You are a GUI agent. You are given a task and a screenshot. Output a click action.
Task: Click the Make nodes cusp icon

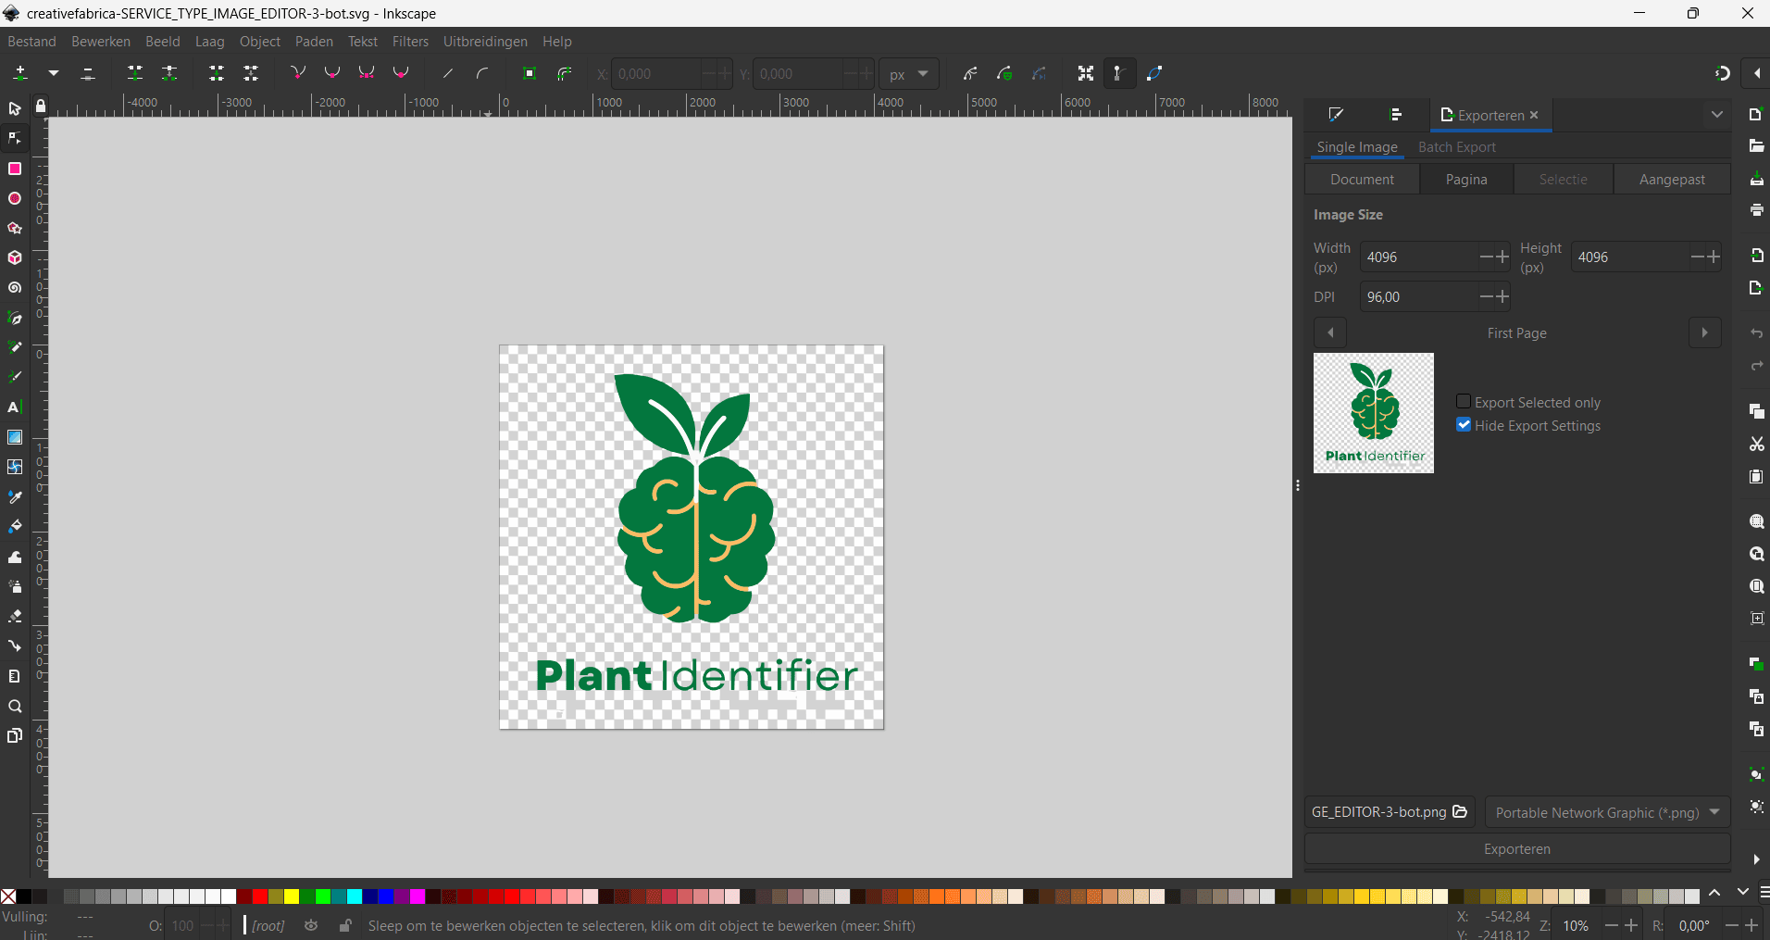pos(298,73)
